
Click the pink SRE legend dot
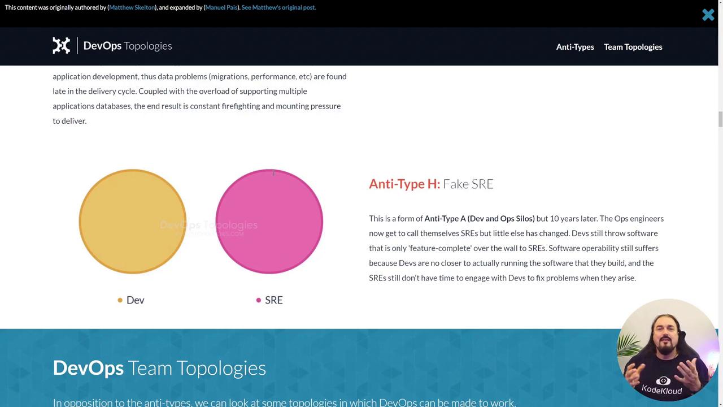pyautogui.click(x=259, y=300)
